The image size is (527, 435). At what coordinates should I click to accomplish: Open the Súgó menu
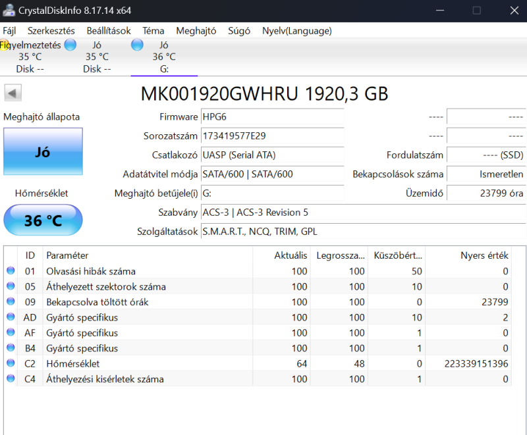[x=239, y=31]
